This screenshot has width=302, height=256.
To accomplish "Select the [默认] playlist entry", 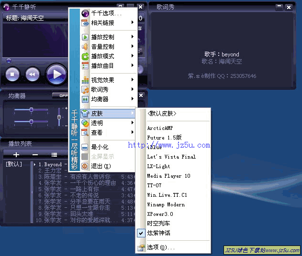I will click(14, 164).
